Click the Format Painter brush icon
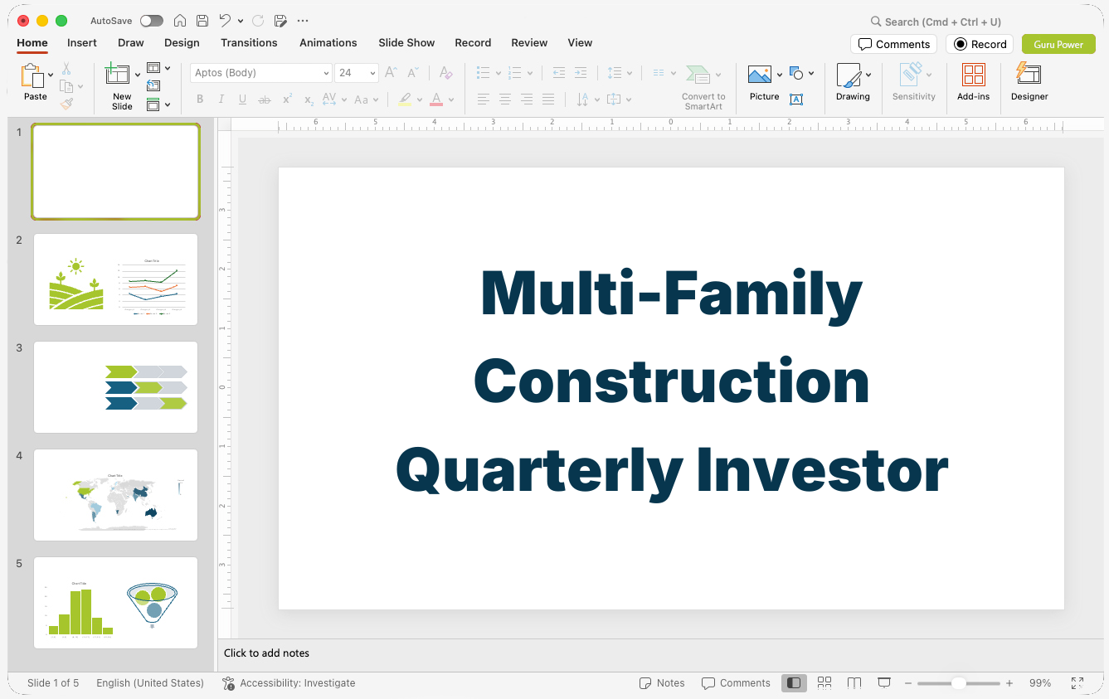The width and height of the screenshot is (1109, 699). [x=66, y=104]
